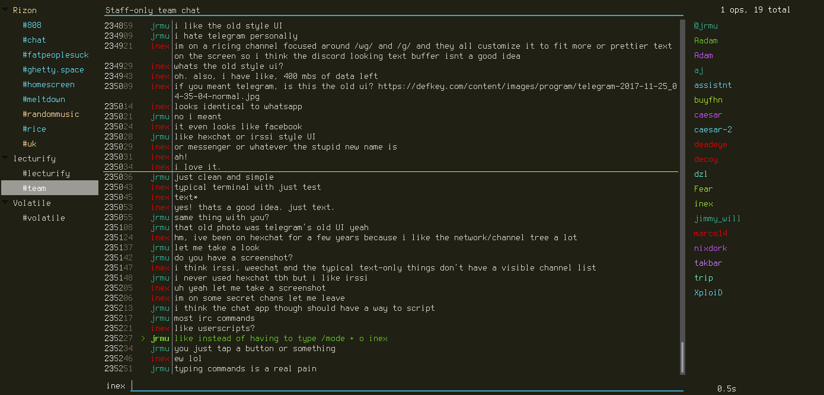Click the Staff-only team chat topic bar

click(x=394, y=10)
